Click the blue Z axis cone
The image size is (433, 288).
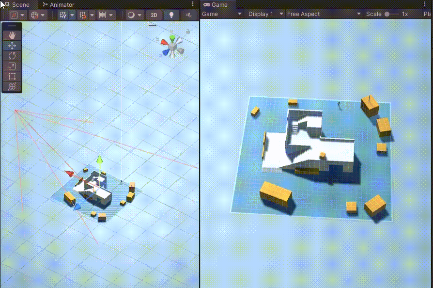(166, 52)
